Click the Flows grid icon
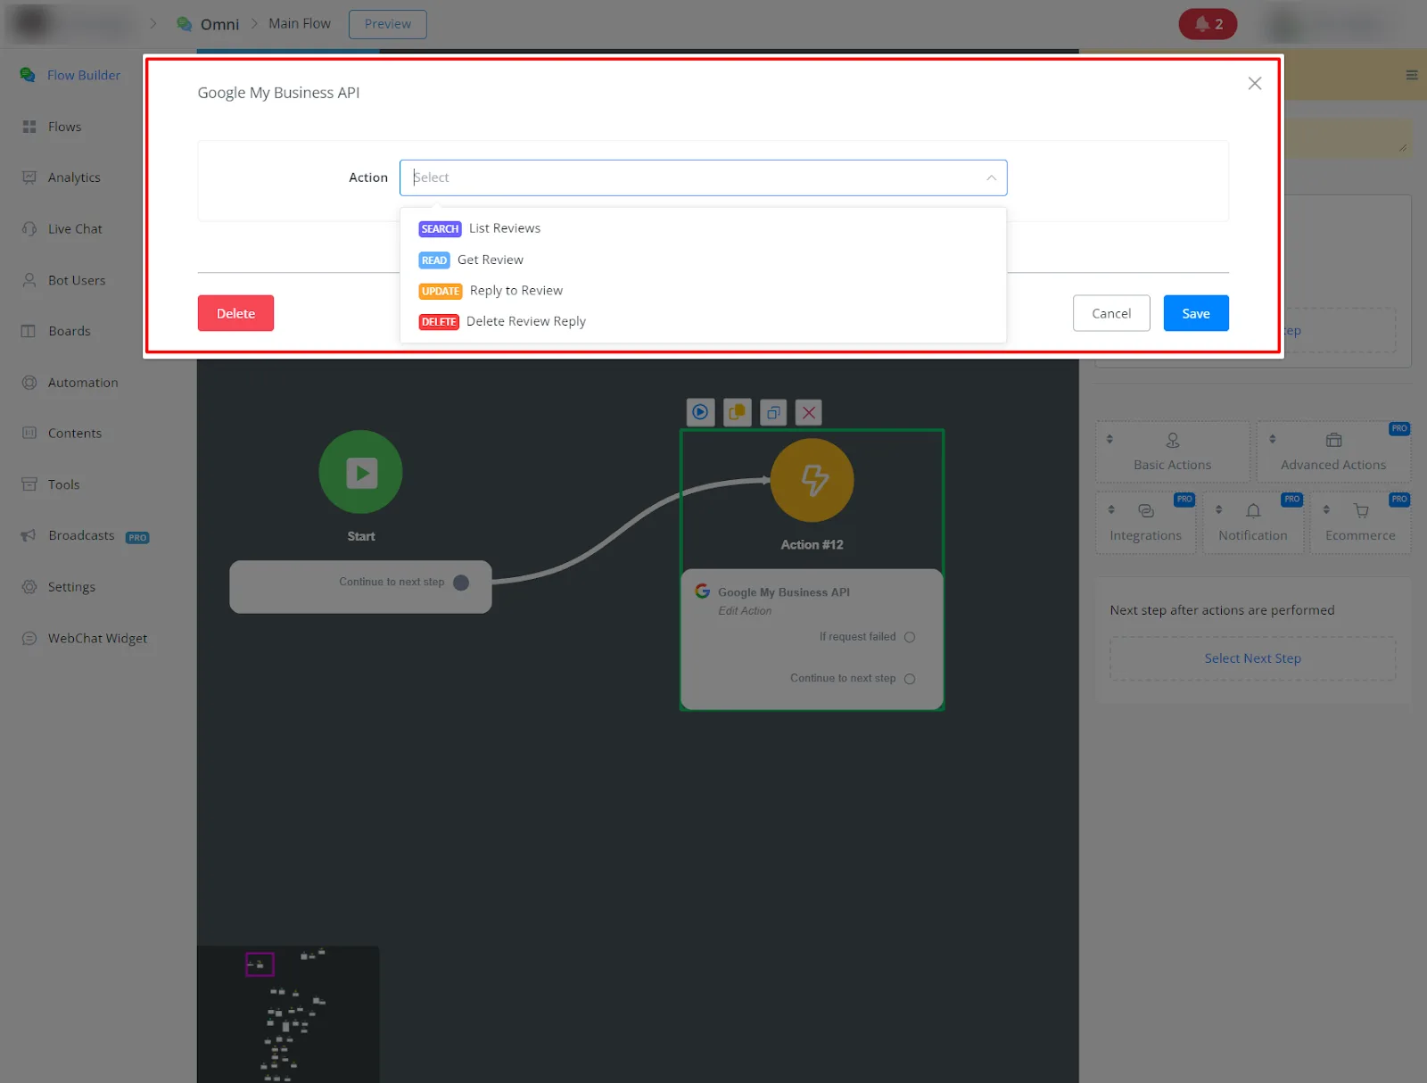This screenshot has width=1427, height=1083. coord(29,127)
